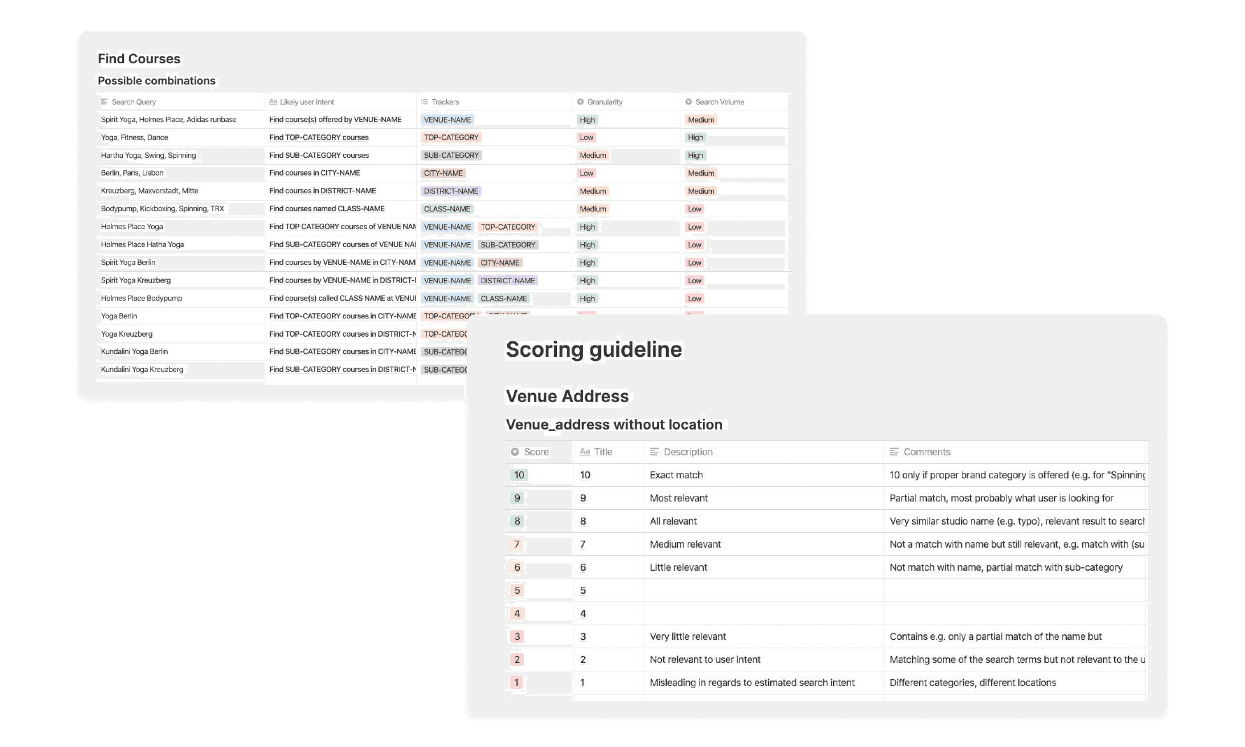Click the text icon beside Description header

coord(654,452)
